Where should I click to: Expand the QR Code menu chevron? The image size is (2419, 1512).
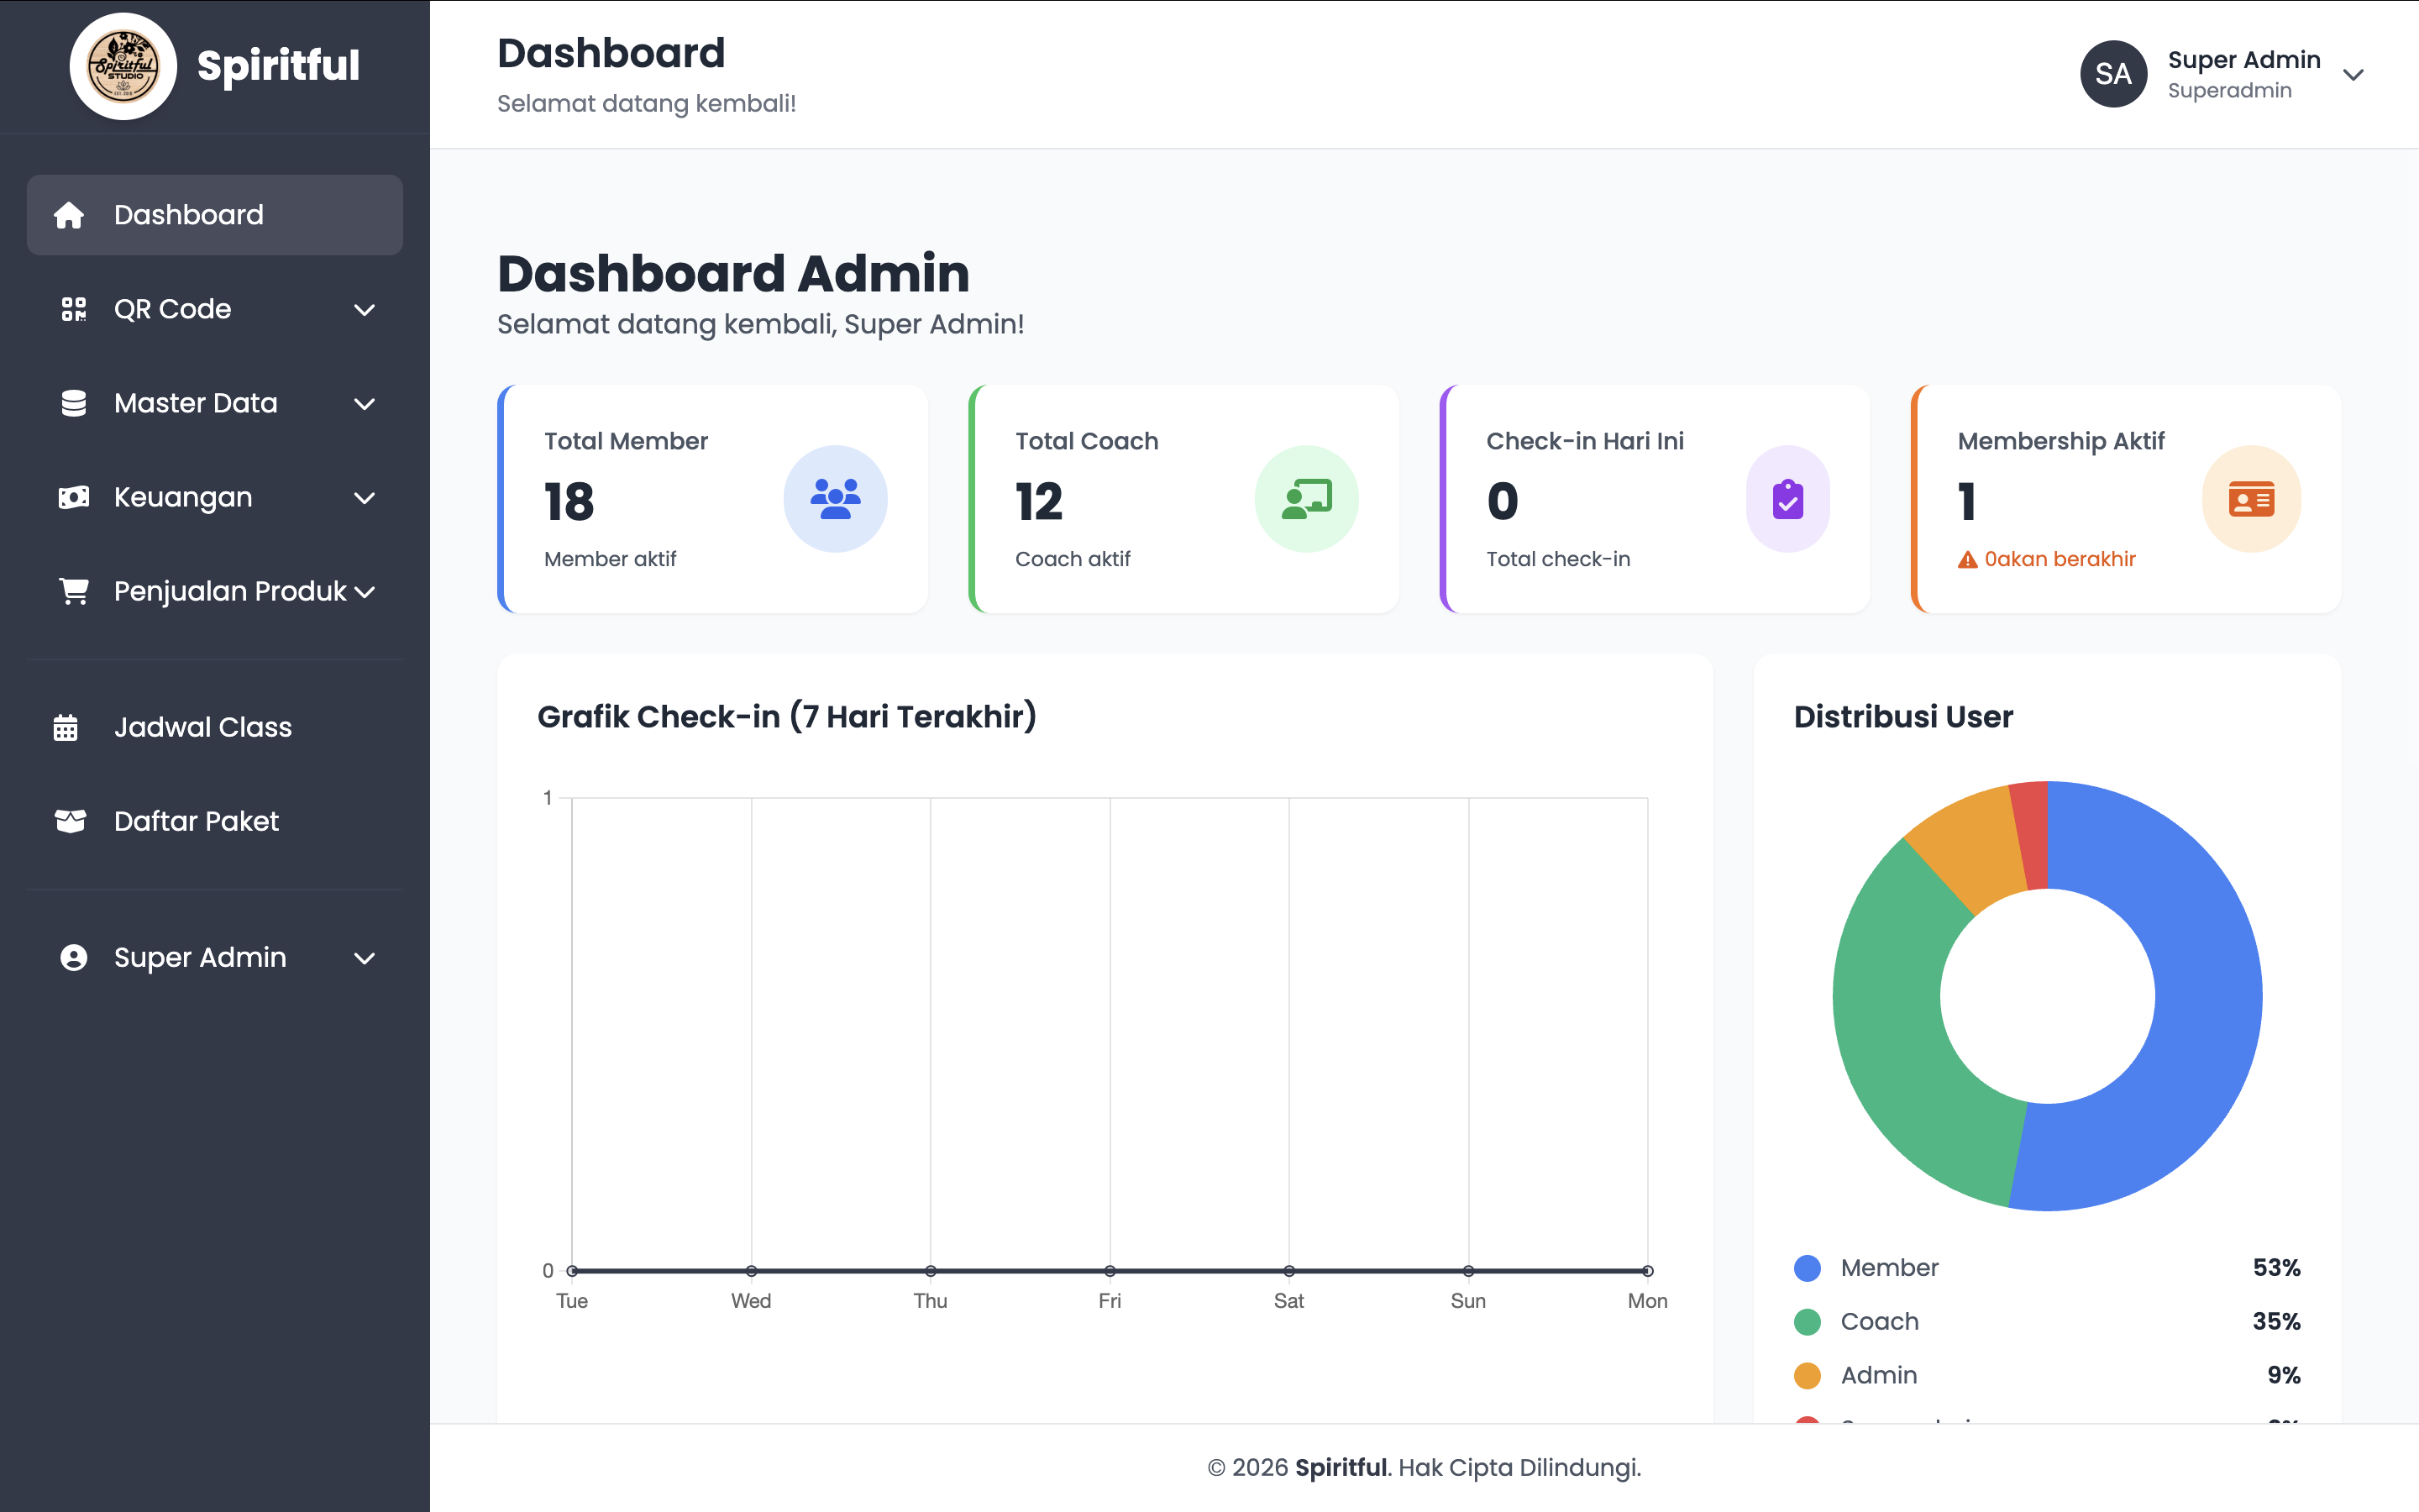(x=365, y=310)
